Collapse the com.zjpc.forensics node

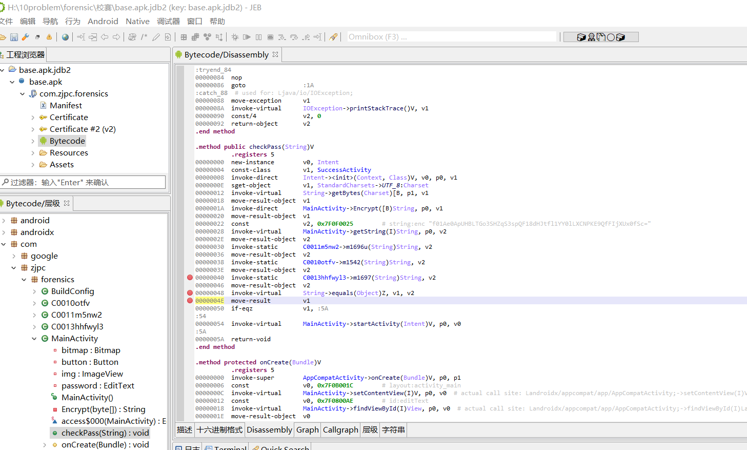[23, 94]
